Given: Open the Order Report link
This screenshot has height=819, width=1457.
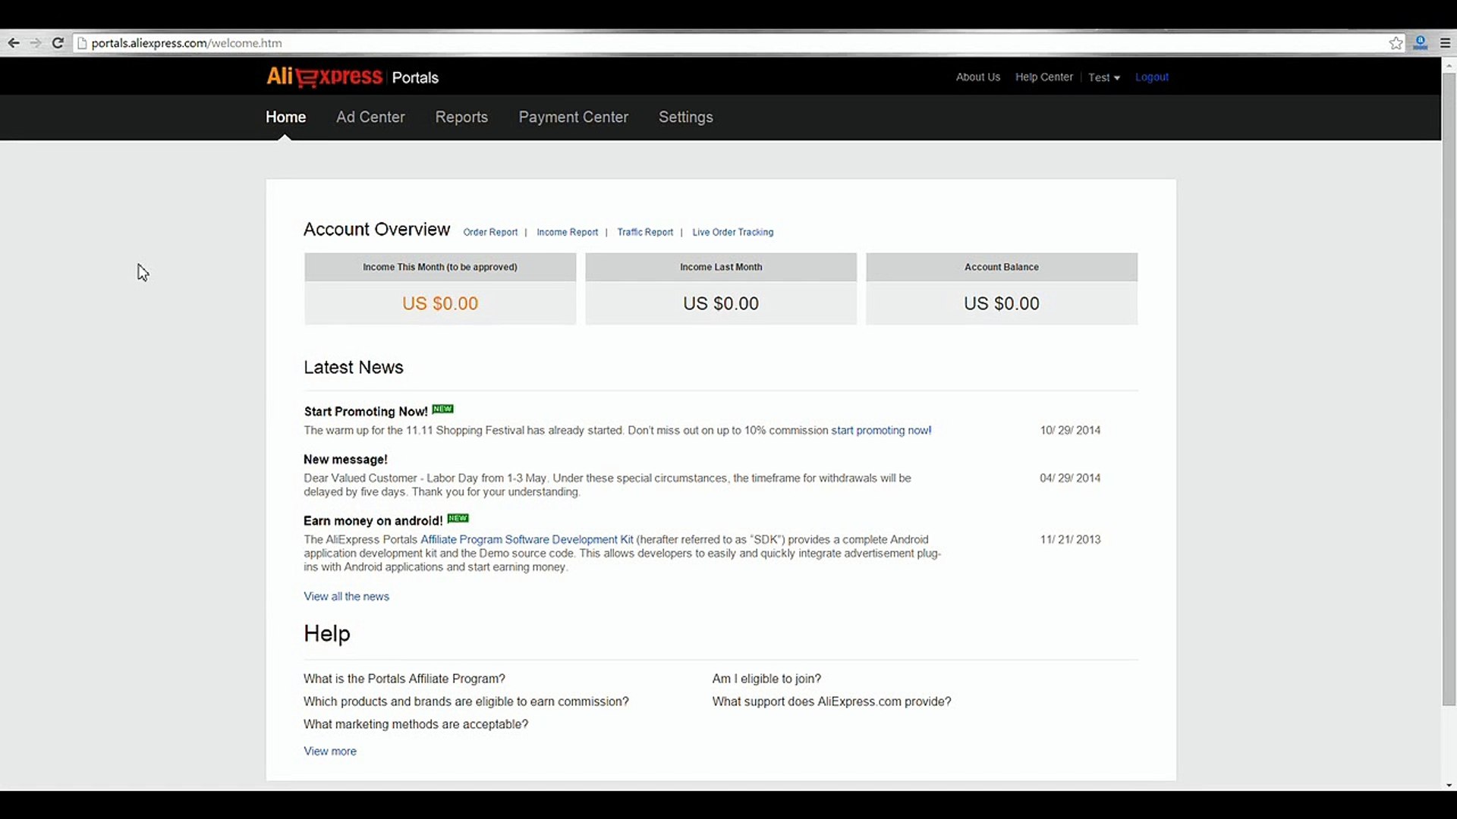Looking at the screenshot, I should point(490,232).
